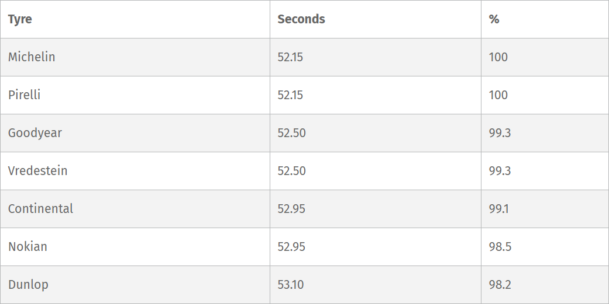609x304 pixels.
Task: Select the Nokian tyre cell
Action: (28, 247)
